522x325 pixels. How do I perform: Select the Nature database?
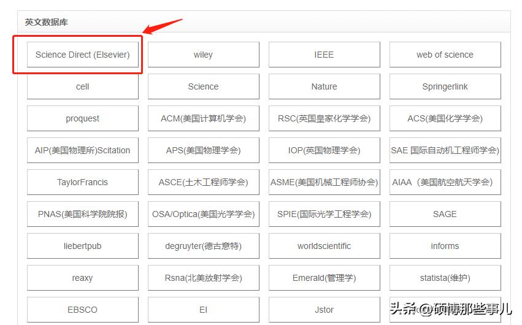(324, 86)
